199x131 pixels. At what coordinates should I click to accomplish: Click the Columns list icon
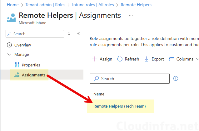(172, 59)
